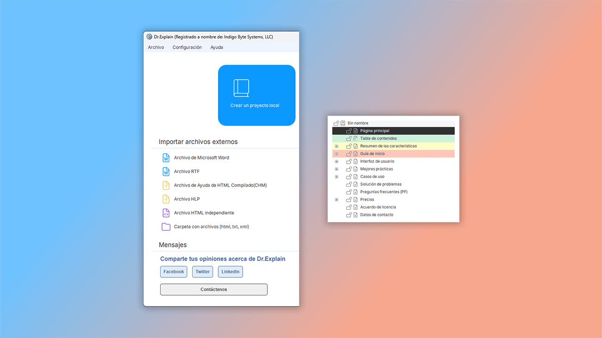602x338 pixels.
Task: Click the Archivo RTF import icon
Action: pyautogui.click(x=166, y=171)
